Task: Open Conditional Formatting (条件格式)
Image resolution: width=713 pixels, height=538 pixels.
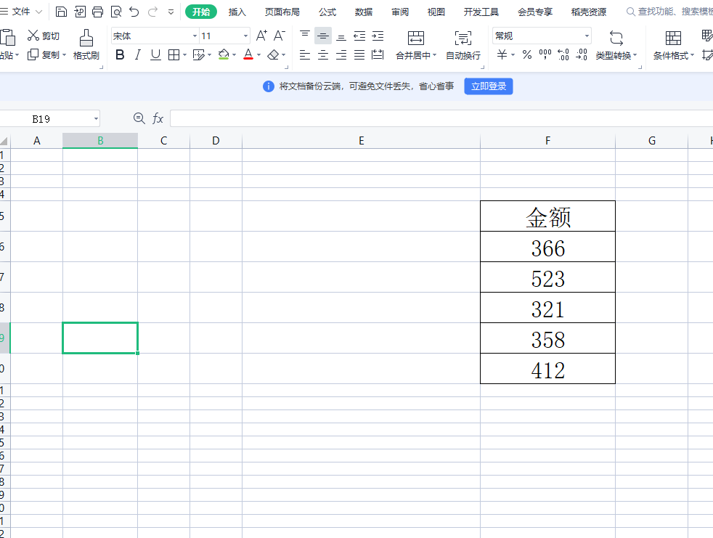Action: point(674,45)
